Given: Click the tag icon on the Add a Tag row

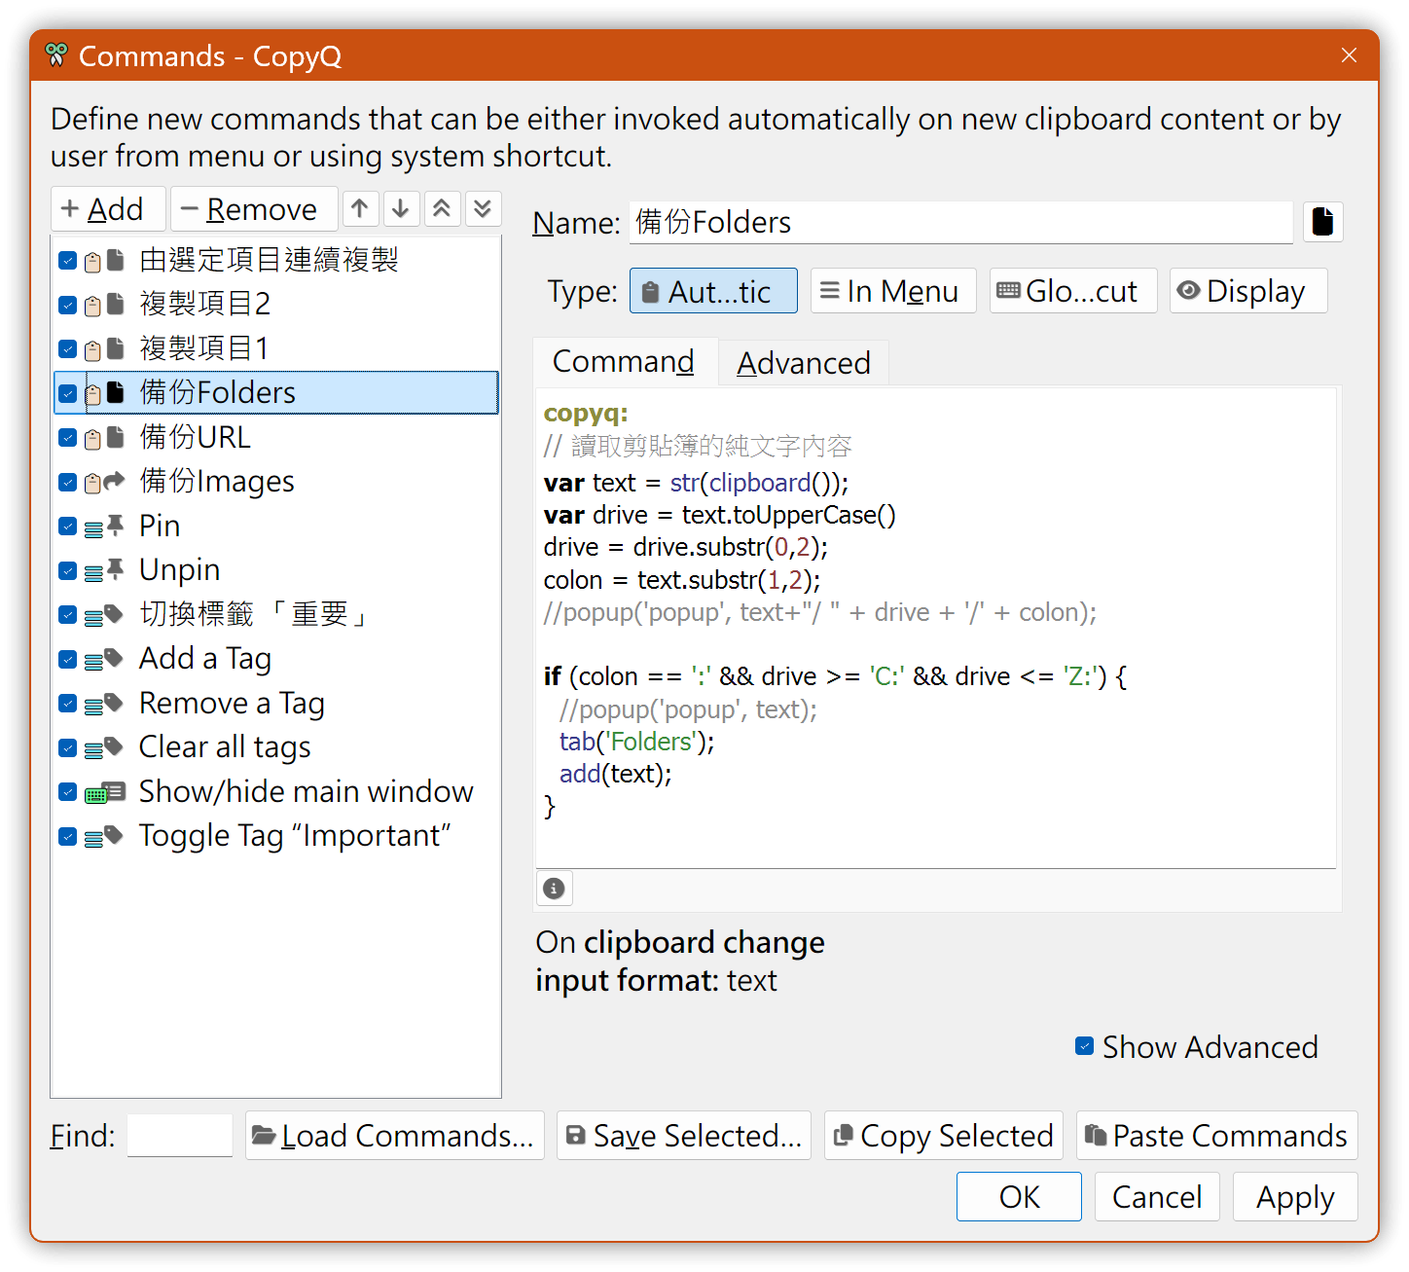Looking at the screenshot, I should [114, 658].
